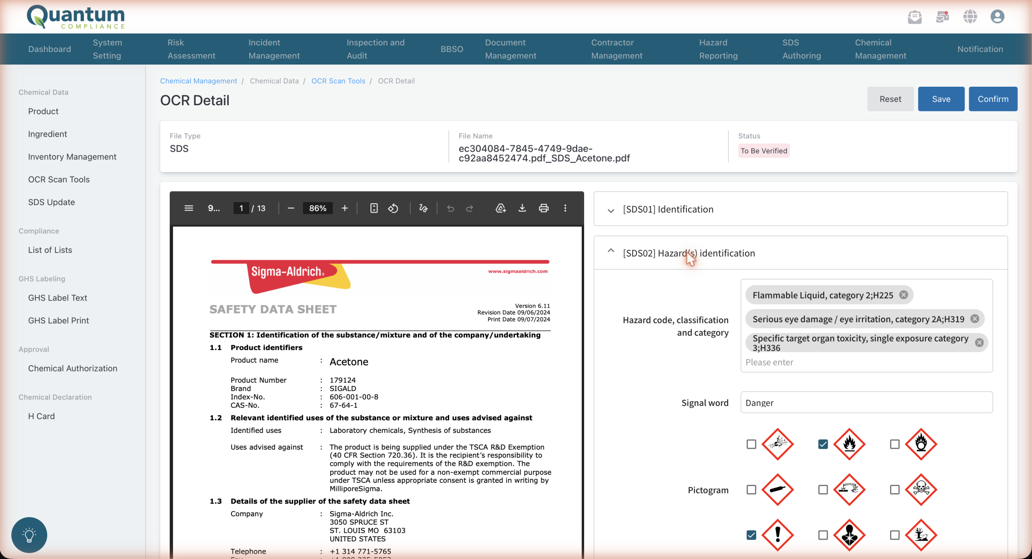Open the lightbulb tips button
Screen dimensions: 1032x559
[x=29, y=535]
